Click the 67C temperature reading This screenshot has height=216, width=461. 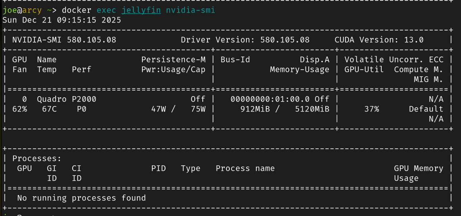49,109
